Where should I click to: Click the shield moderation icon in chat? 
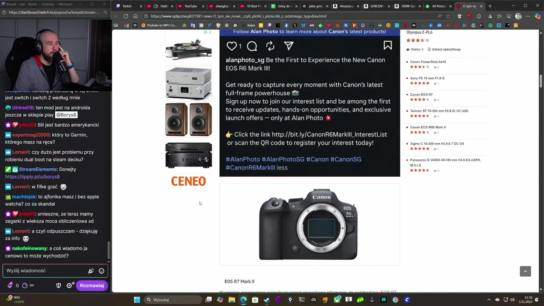[59, 286]
